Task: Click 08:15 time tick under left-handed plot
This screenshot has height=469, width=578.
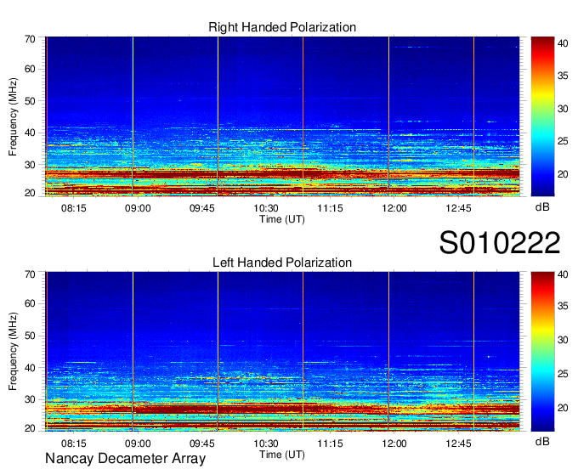Action: [74, 444]
